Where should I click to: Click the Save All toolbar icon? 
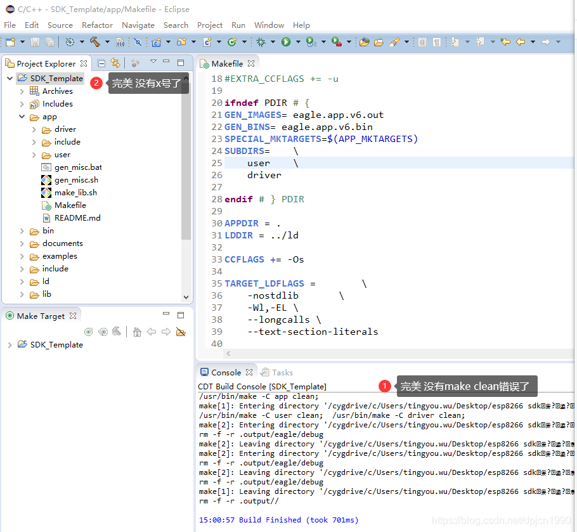click(49, 42)
